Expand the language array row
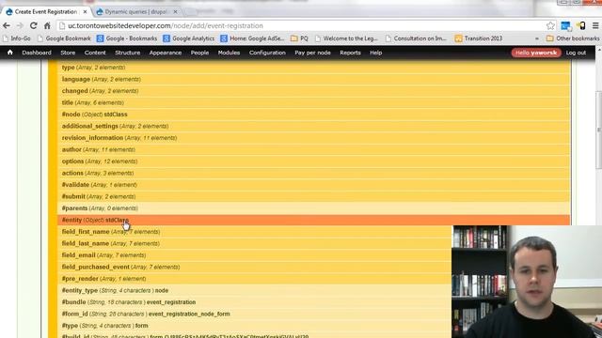 (313, 79)
